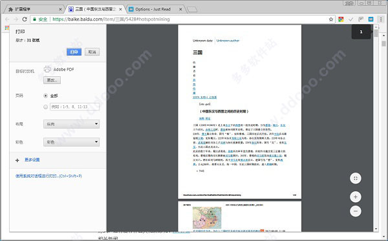Click the 三国 heading in preview
The height and width of the screenshot is (241, 388).
[x=197, y=52]
